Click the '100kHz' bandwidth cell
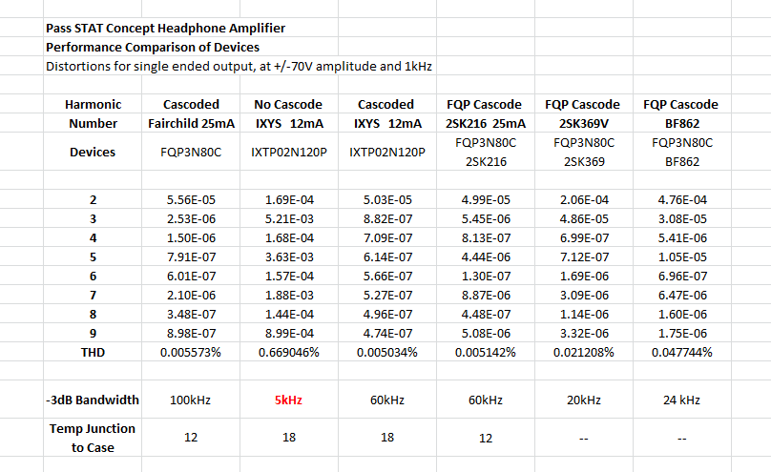The height and width of the screenshot is (472, 771). [x=190, y=400]
